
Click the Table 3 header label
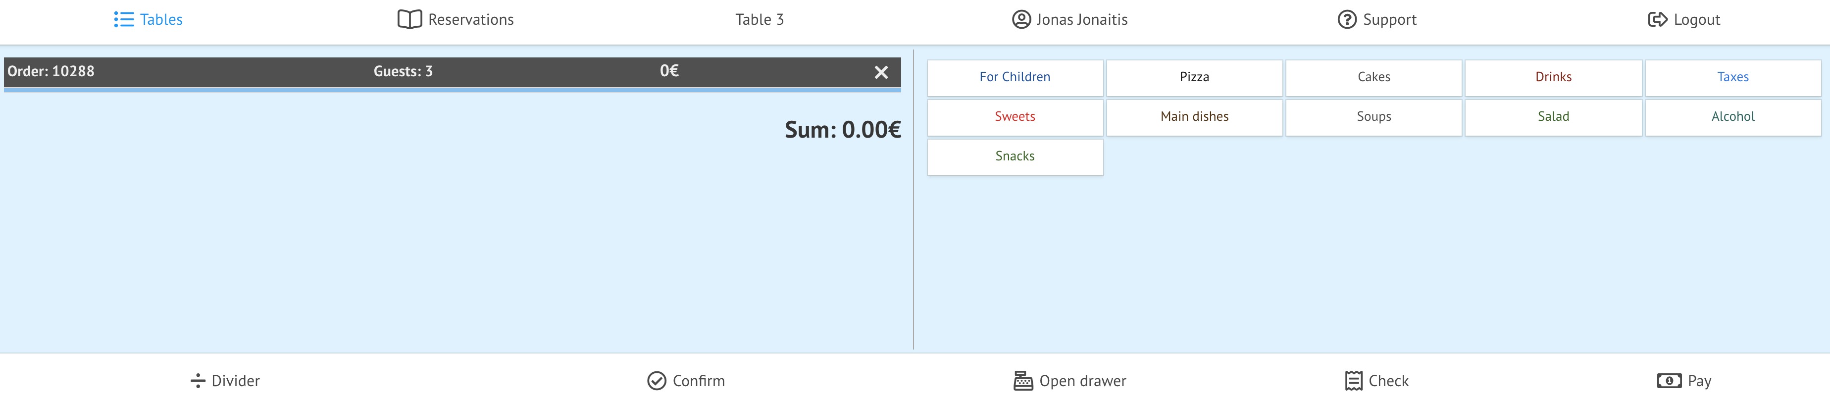pyautogui.click(x=760, y=20)
